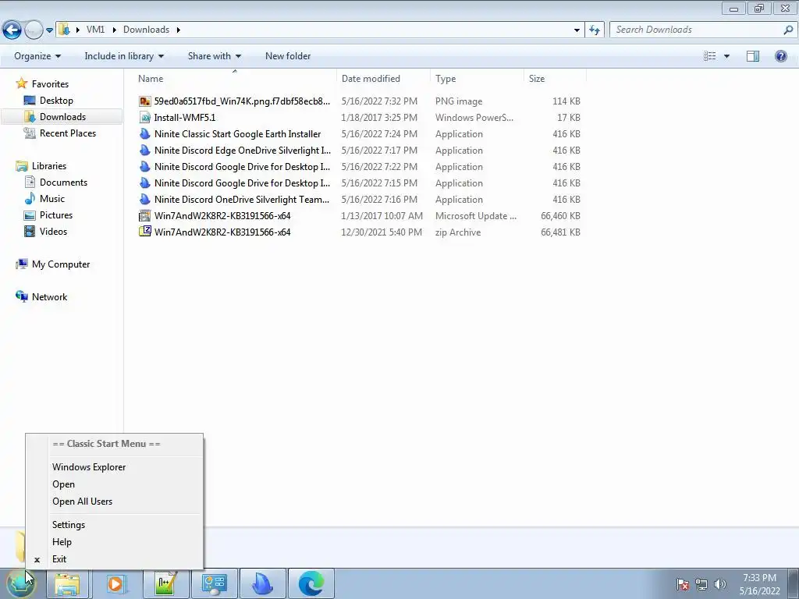
Task: Open Action Center flag in tray
Action: point(683,584)
